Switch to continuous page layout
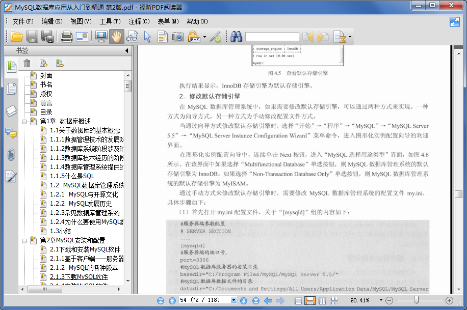 click(310, 301)
